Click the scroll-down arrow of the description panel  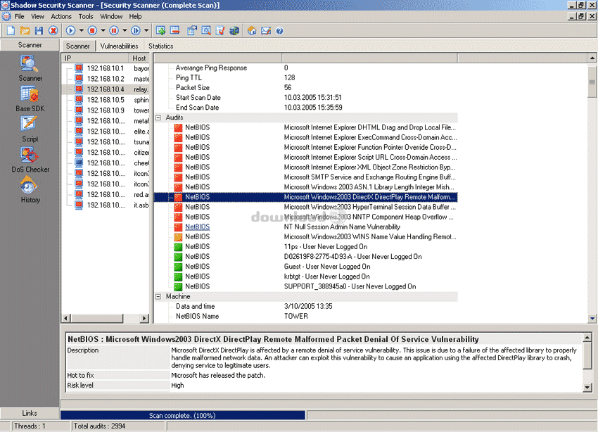(587, 388)
